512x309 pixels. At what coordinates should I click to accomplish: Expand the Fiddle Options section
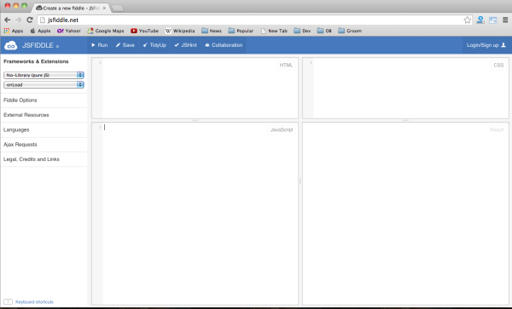(x=44, y=100)
